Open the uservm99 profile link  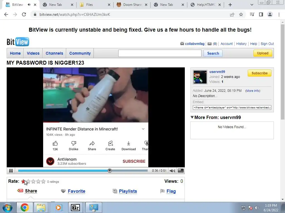(x=217, y=72)
